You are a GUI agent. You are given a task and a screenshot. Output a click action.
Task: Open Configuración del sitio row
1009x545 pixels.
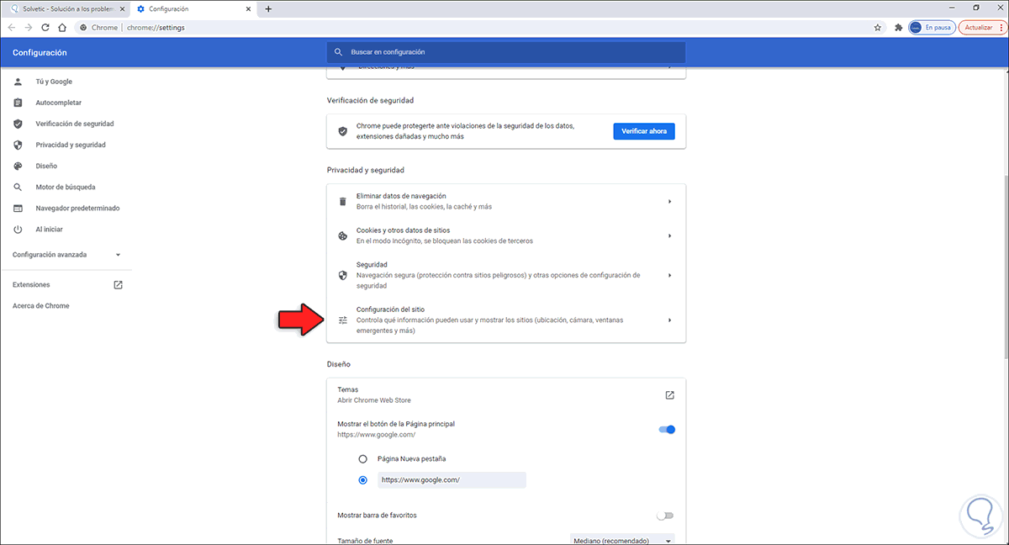click(506, 320)
